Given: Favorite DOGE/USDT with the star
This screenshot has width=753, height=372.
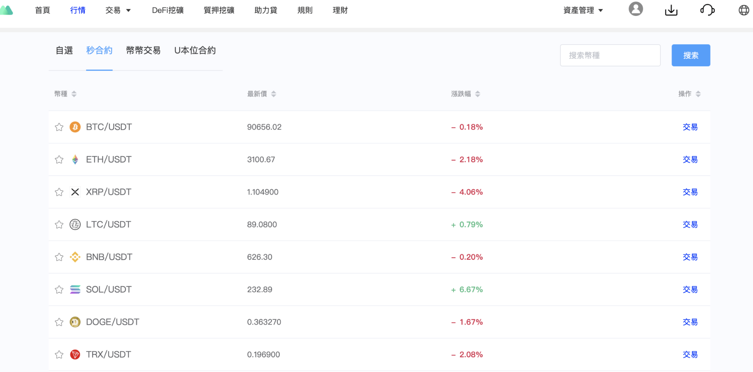Looking at the screenshot, I should pos(59,322).
